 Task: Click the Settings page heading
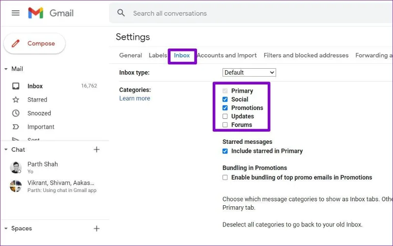(x=133, y=37)
